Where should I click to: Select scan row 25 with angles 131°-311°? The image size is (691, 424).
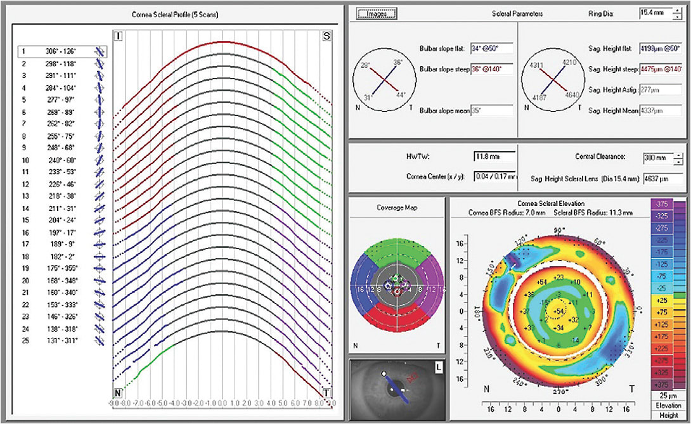pos(62,340)
